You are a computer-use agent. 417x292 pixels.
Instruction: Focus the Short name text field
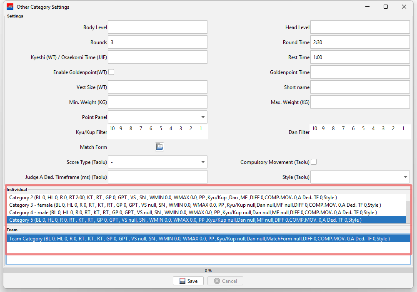coord(360,87)
